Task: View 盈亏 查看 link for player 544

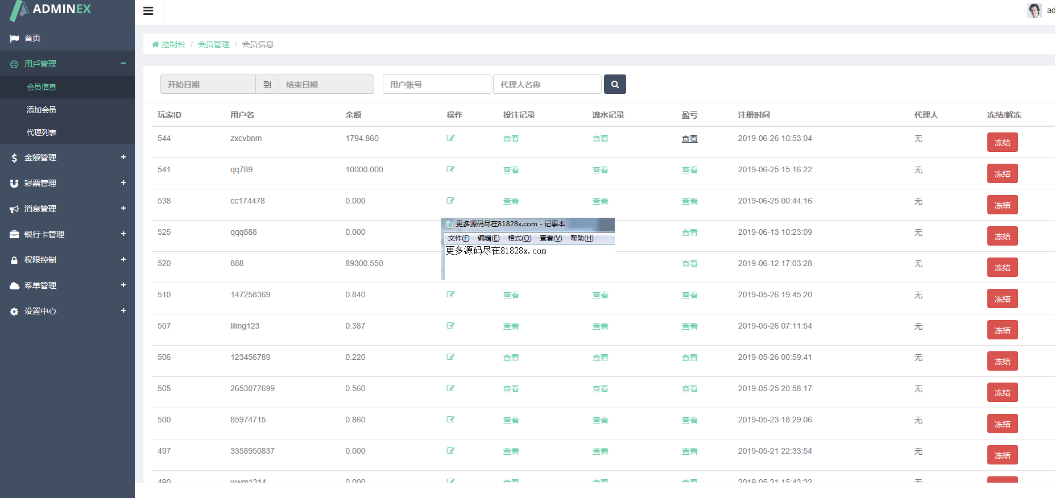Action: [689, 139]
